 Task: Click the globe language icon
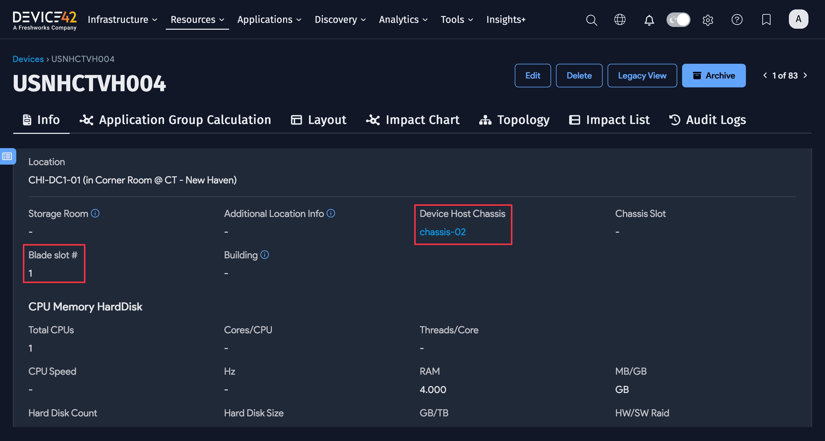click(620, 20)
